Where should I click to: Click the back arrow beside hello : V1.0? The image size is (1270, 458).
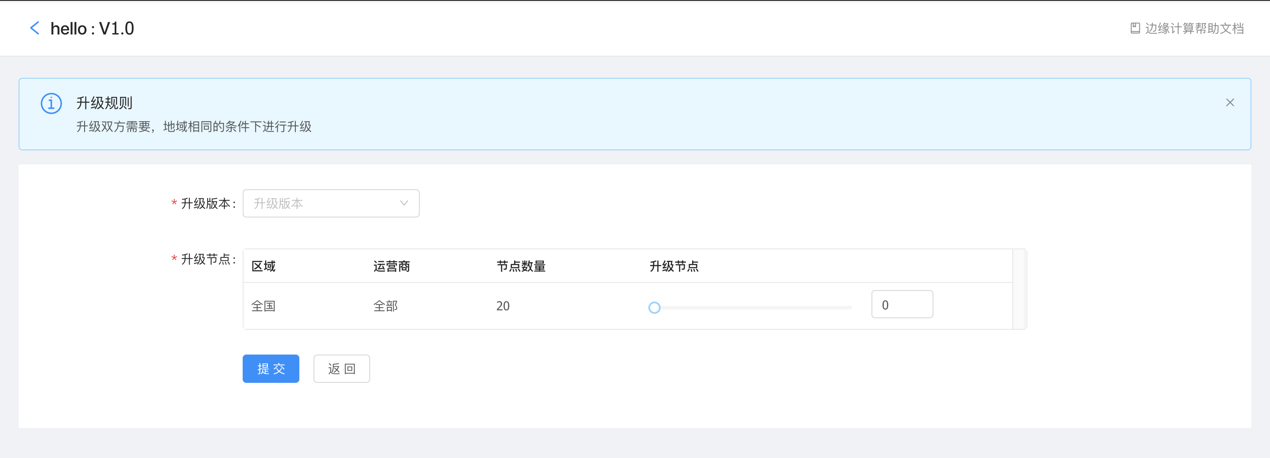[35, 28]
